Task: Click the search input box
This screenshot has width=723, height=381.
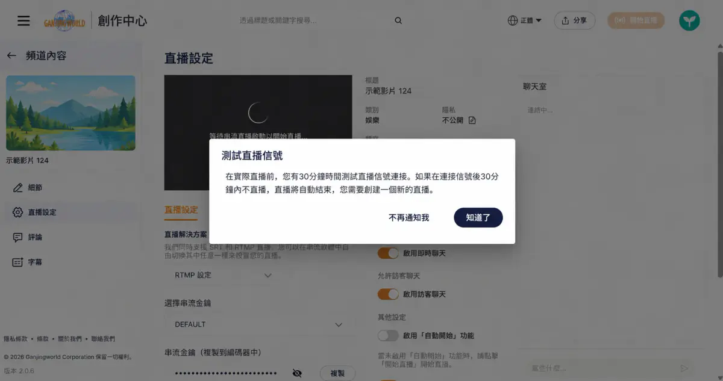Action: tap(313, 20)
